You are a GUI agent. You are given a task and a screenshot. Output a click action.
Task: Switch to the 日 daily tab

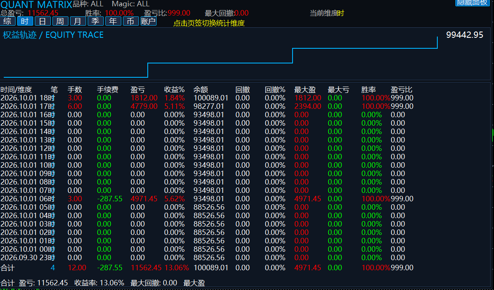[43, 21]
